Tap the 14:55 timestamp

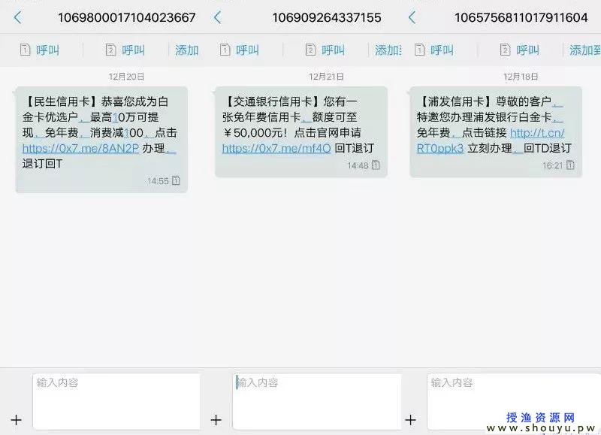coord(158,181)
